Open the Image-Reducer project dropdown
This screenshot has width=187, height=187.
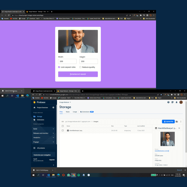pyautogui.click(x=65, y=102)
